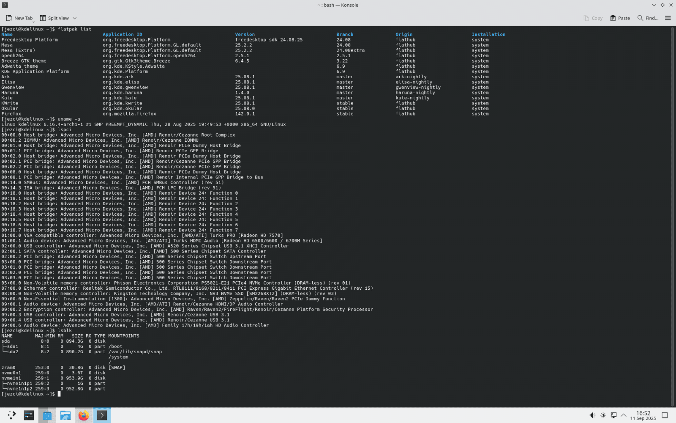Click the 'Origin' column header text

point(404,35)
